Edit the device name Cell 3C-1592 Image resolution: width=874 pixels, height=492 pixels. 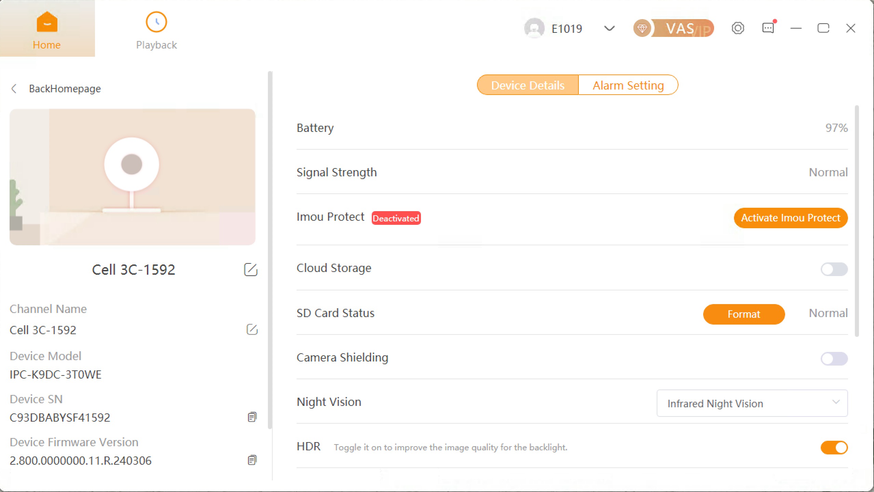(251, 270)
